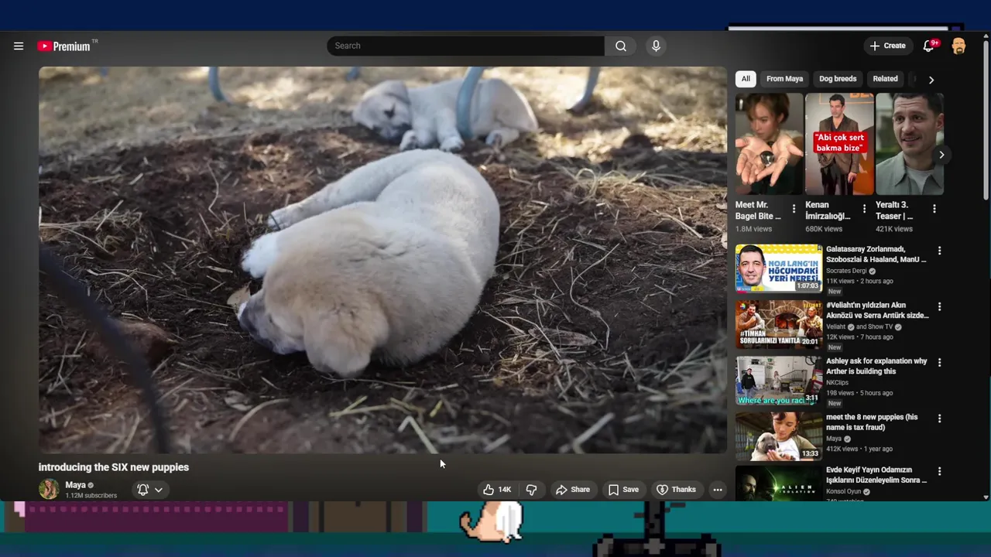Viewport: 991px width, 557px height.
Task: Open the Galatasaray Zorlanmadı 1:07:03 thumbnail
Action: tap(779, 268)
